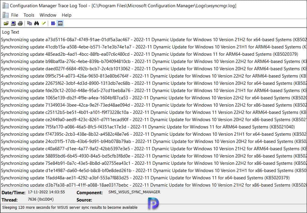Click the window title showing wsyncmgr.log path
The width and height of the screenshot is (307, 213).
(x=123, y=6)
